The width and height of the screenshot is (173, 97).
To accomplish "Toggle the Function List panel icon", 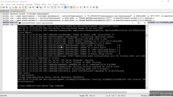I will tap(74, 7).
